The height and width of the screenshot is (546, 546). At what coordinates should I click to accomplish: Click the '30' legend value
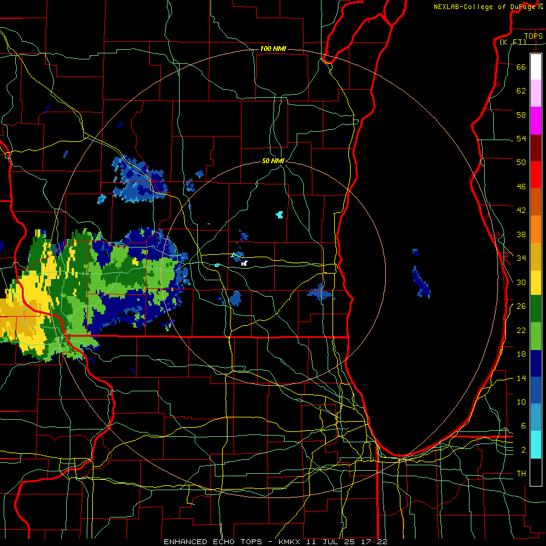521,282
